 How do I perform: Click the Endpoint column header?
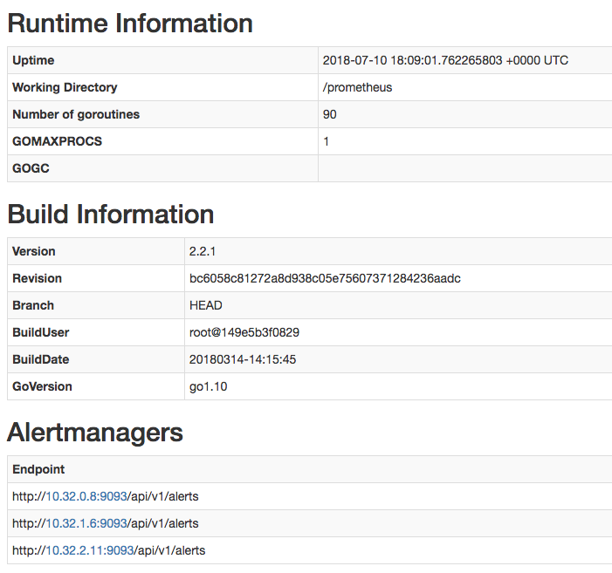(x=38, y=469)
